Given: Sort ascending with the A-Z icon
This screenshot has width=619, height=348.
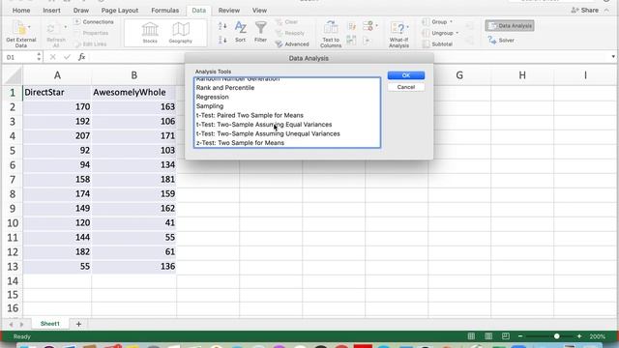Looking at the screenshot, I should 222,26.
